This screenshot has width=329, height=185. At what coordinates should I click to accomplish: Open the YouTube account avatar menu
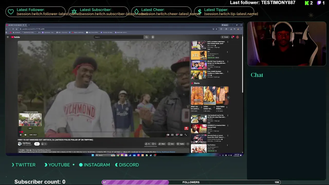[237, 37]
